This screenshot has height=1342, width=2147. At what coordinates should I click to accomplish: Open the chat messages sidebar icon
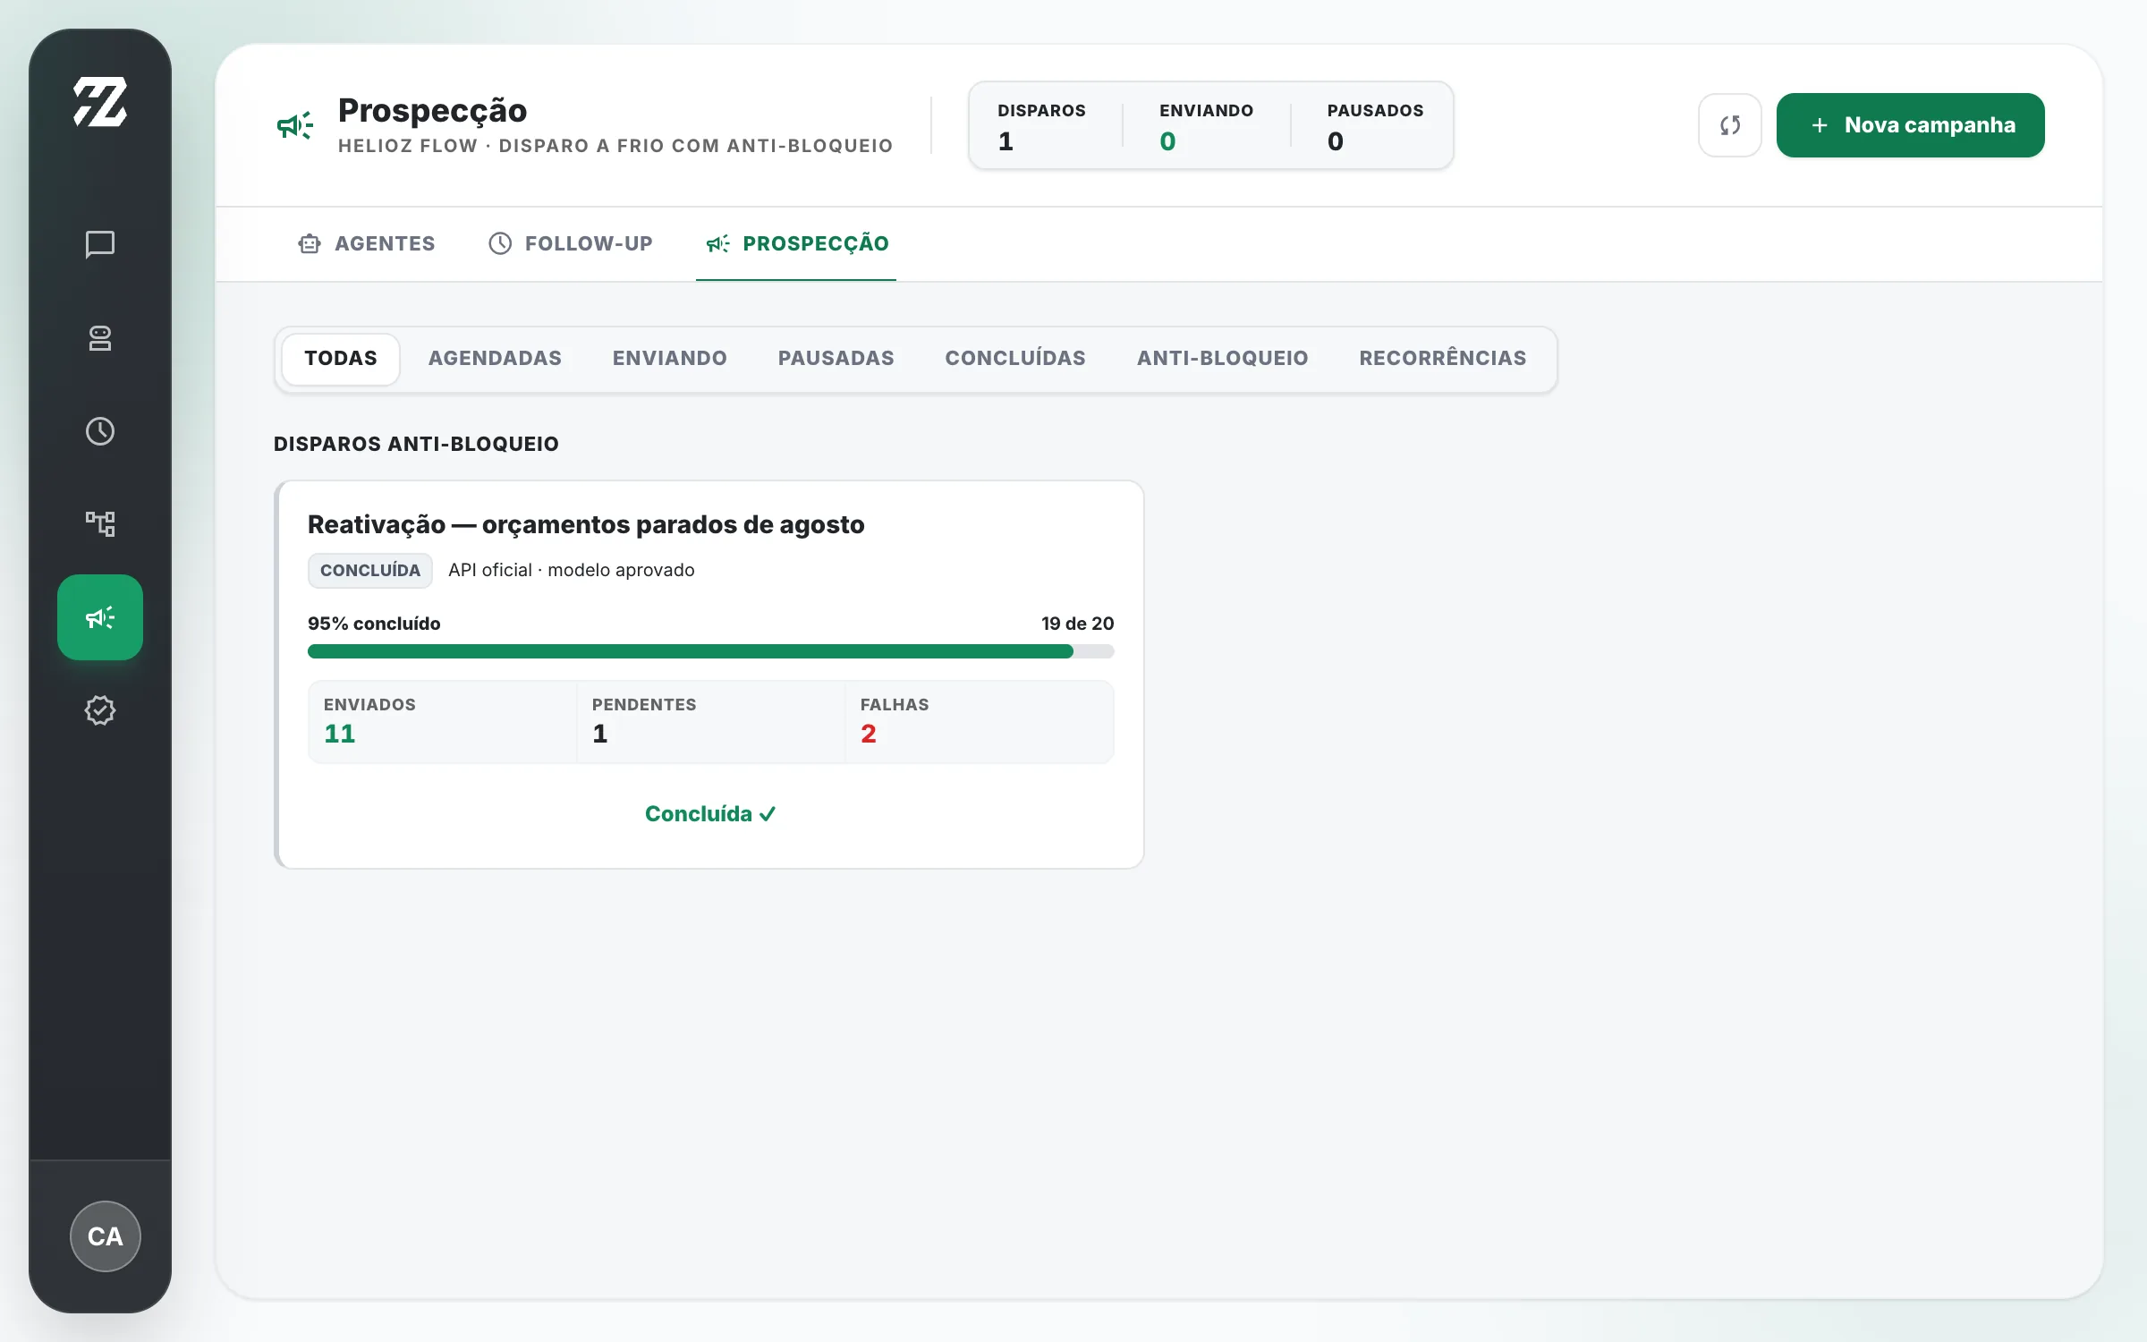click(x=100, y=244)
